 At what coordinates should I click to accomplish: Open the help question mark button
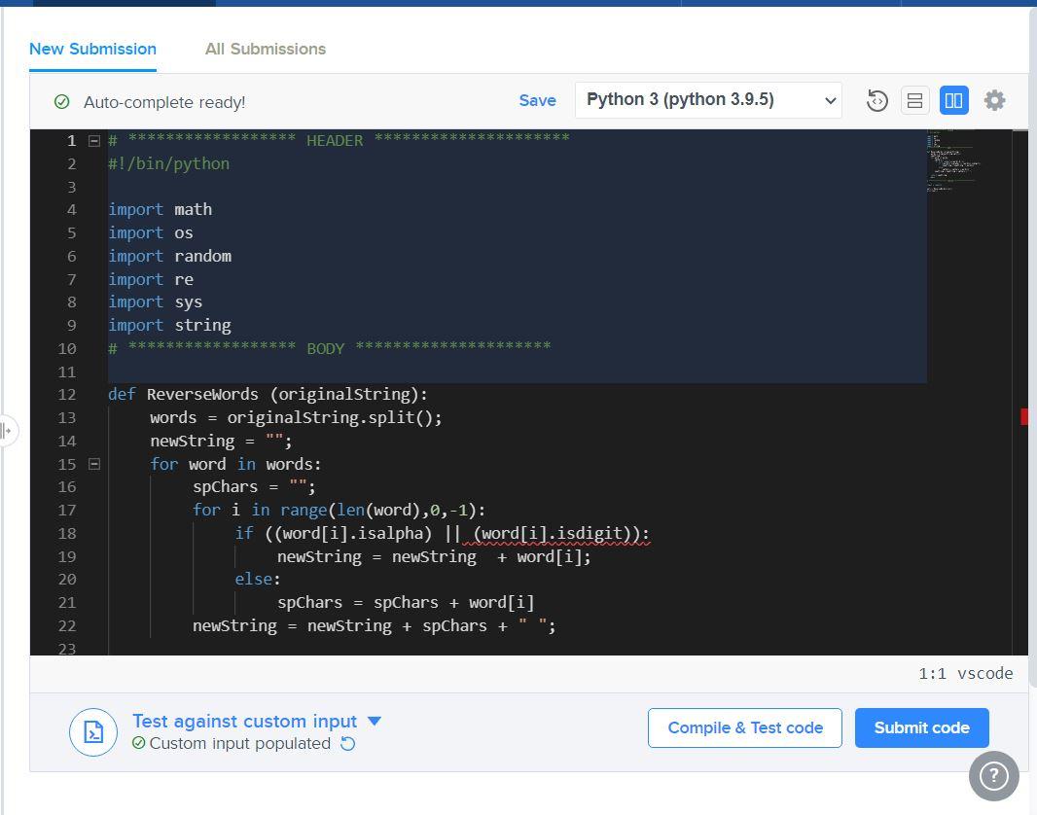tap(993, 775)
